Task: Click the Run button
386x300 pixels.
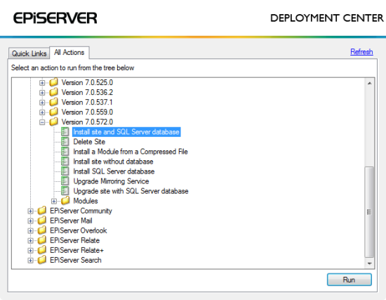Action: [349, 280]
